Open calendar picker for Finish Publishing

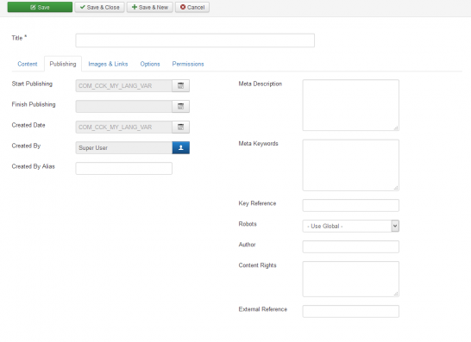(x=181, y=107)
